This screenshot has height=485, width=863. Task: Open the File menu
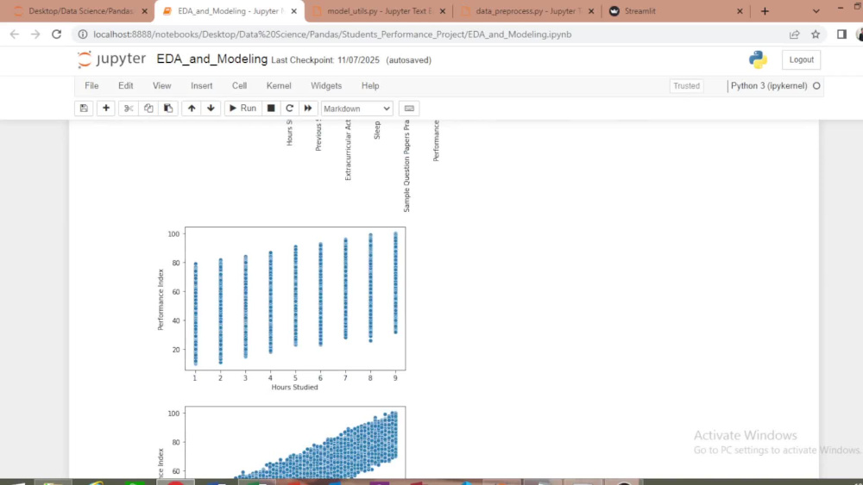pos(91,85)
